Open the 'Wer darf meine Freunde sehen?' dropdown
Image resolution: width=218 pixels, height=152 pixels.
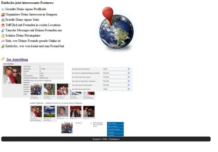point(116,85)
